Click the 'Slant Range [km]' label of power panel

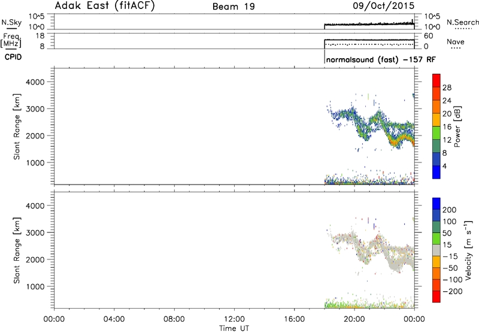coord(17,126)
